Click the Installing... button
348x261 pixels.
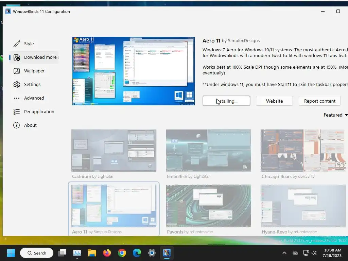tap(226, 101)
